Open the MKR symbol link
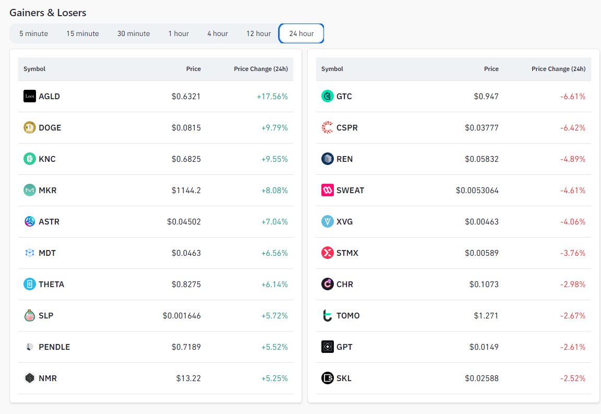This screenshot has height=414, width=601. (x=47, y=191)
